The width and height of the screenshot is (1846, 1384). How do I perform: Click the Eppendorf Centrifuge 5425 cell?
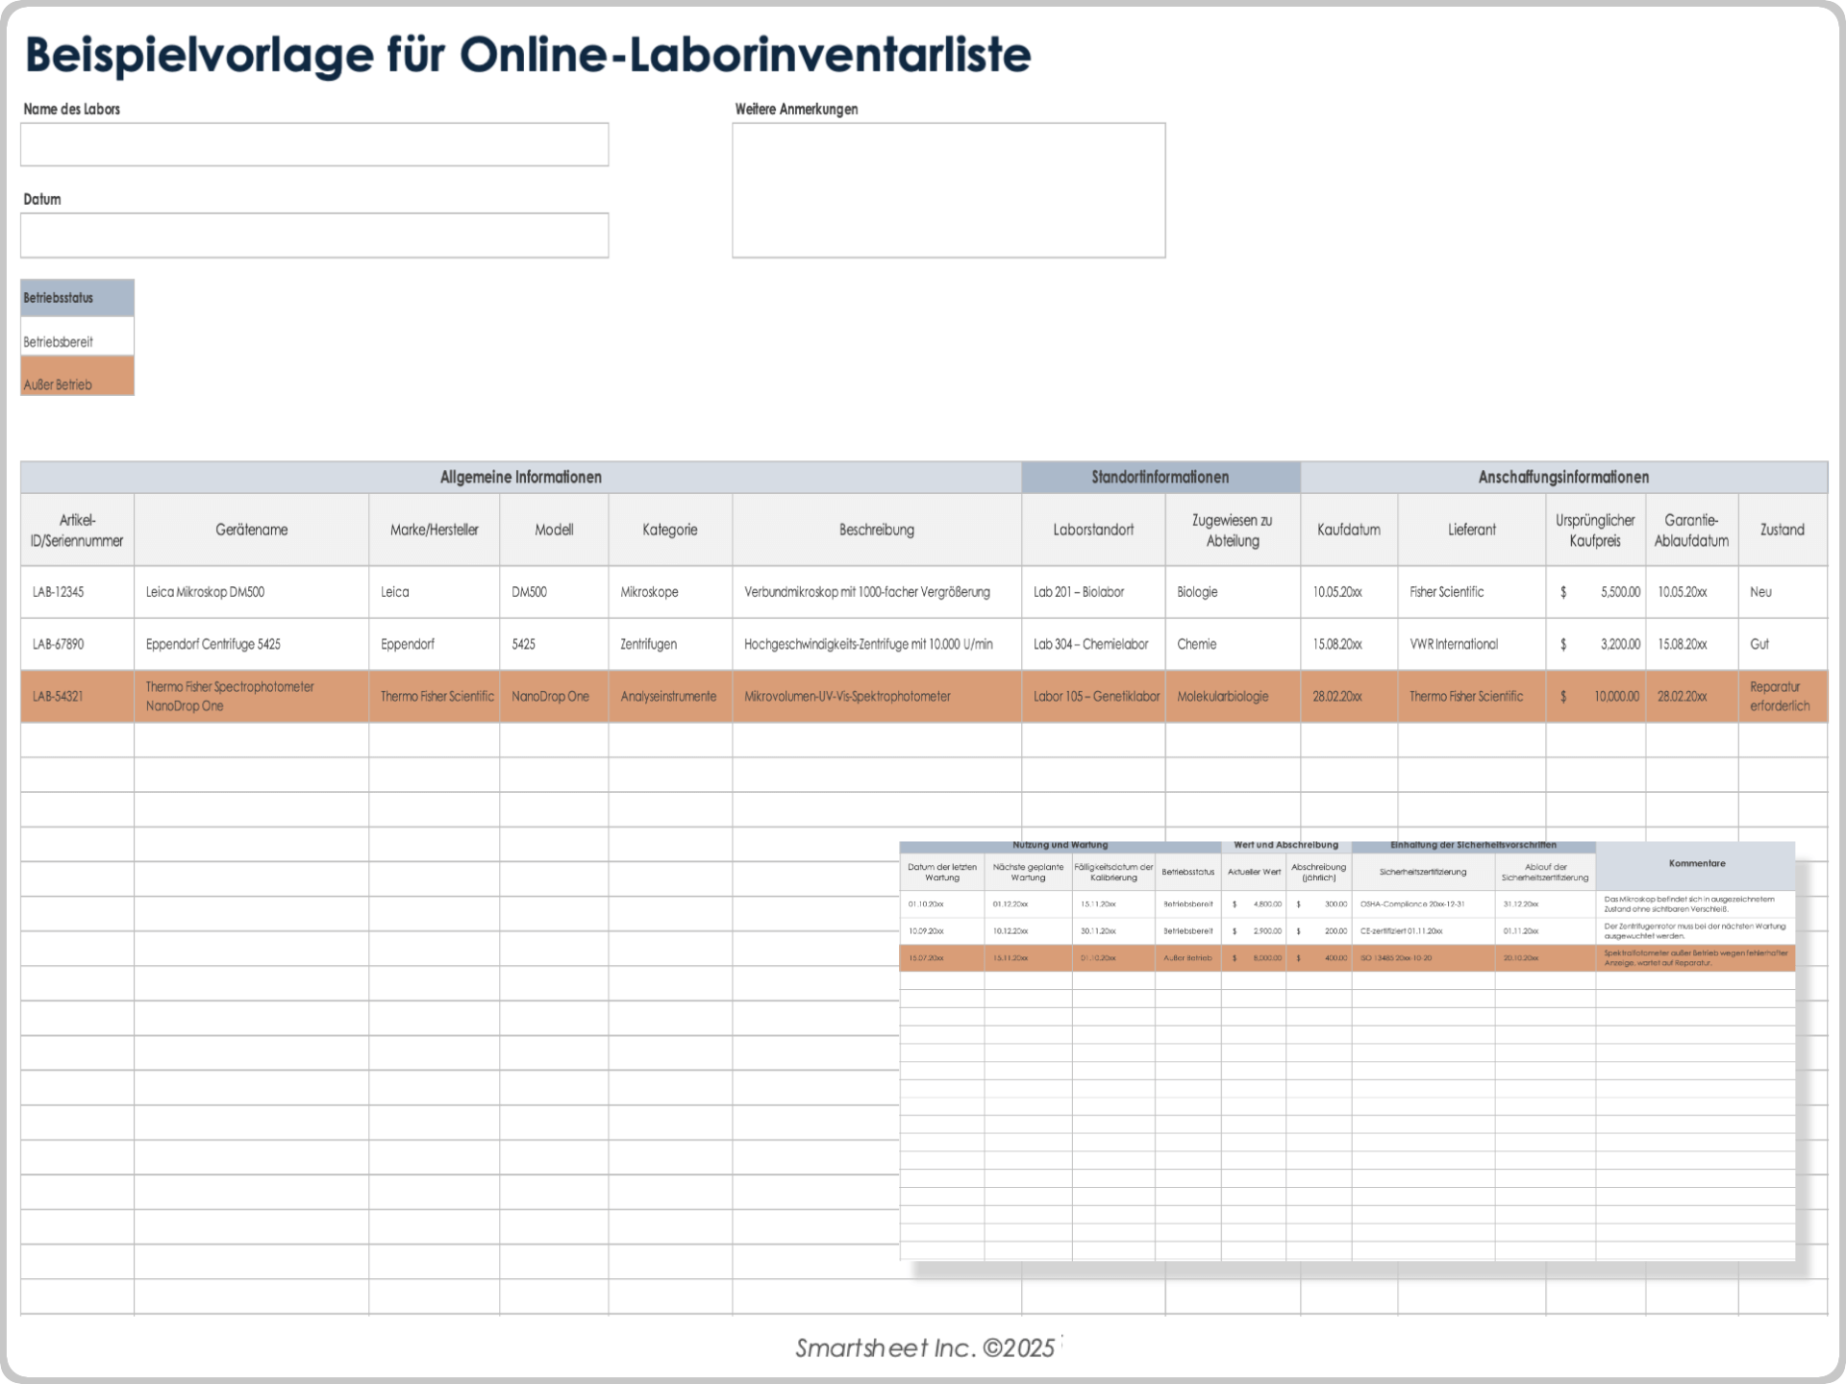213,644
